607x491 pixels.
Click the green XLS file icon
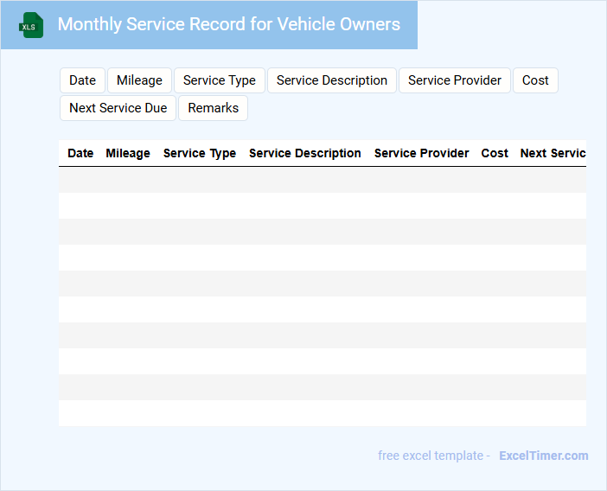[31, 25]
